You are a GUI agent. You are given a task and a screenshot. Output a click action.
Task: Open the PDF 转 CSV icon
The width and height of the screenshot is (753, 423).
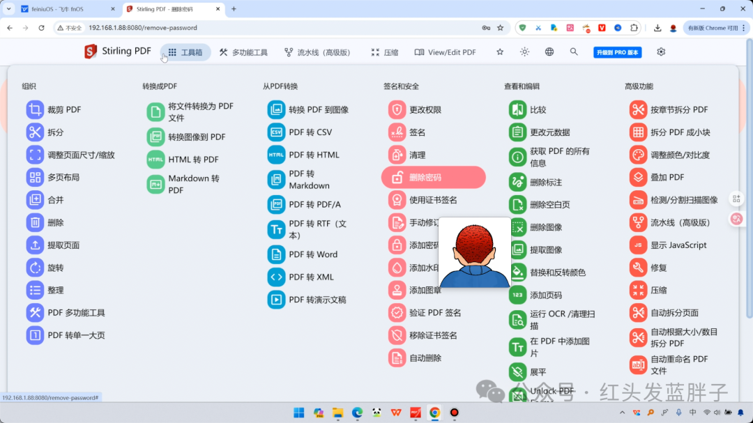coord(276,132)
